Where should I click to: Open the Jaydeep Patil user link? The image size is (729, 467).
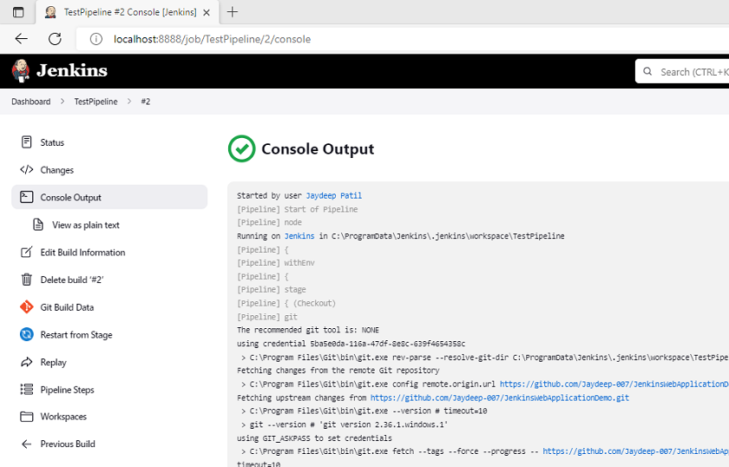[333, 196]
